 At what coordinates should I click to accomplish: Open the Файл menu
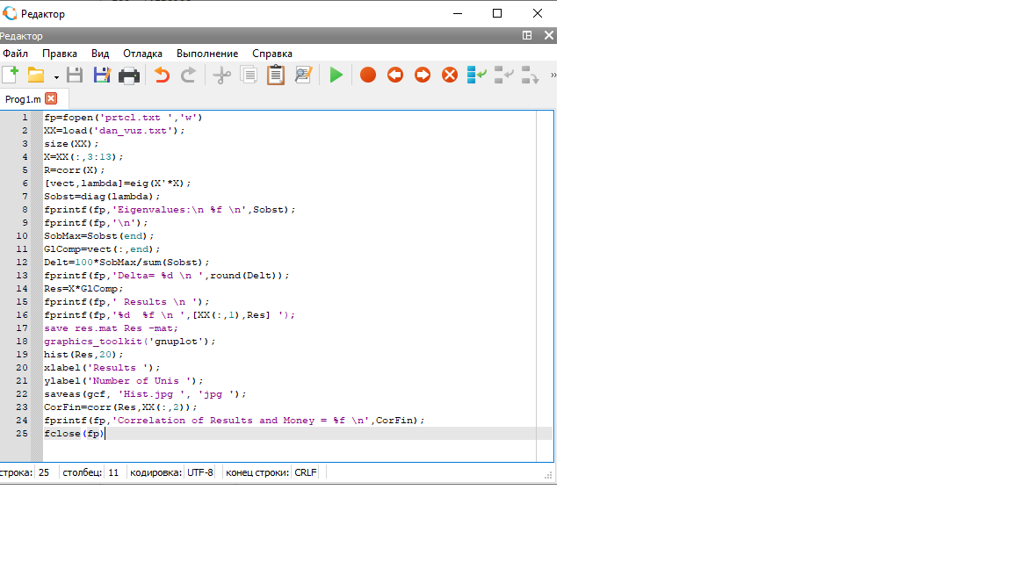pyautogui.click(x=15, y=54)
